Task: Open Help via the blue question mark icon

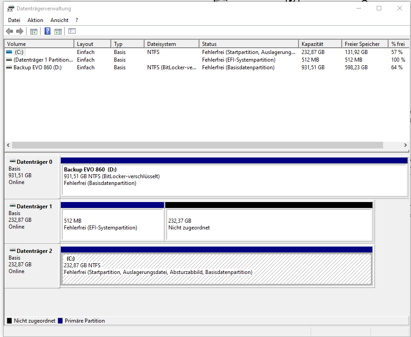Action: (x=47, y=31)
